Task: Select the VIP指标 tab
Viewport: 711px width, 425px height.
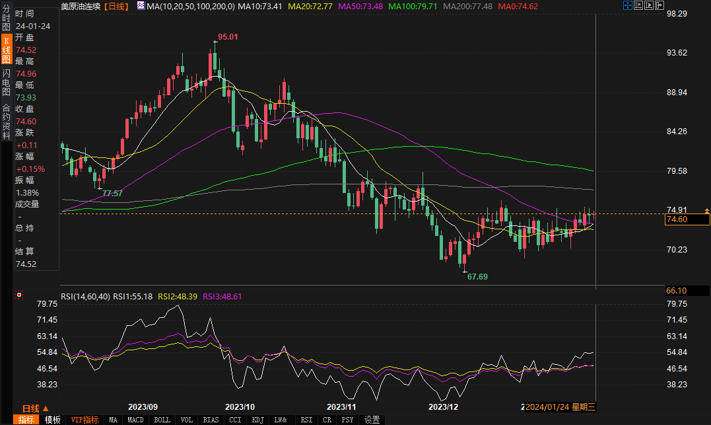Action: (85, 420)
